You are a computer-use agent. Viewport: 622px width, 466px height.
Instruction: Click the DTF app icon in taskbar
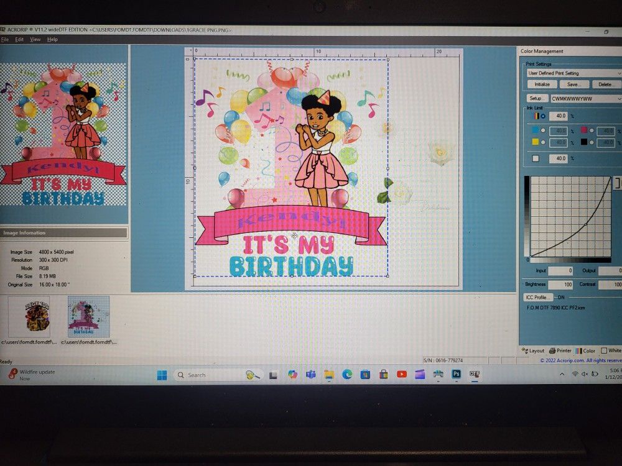[474, 374]
